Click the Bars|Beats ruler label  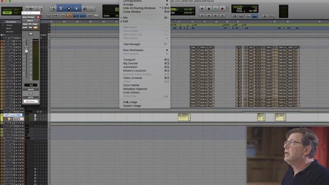coord(11,22)
